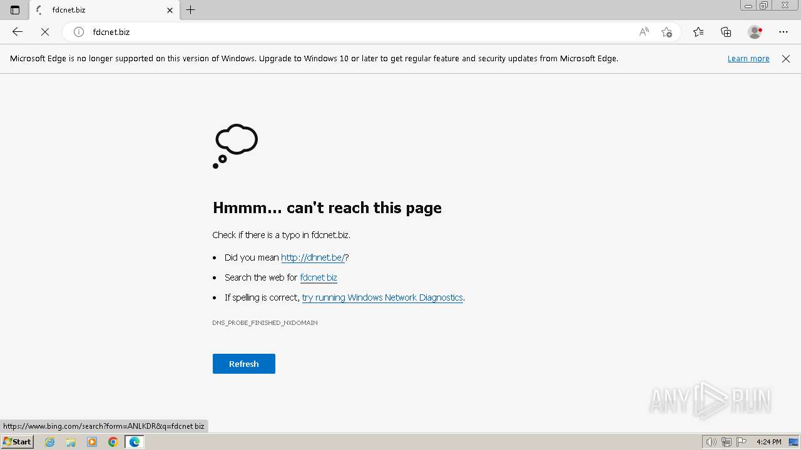801x450 pixels.
Task: Go back with the back arrow
Action: click(18, 32)
